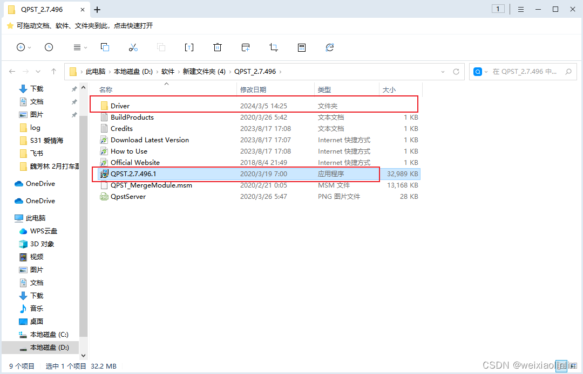Image resolution: width=583 pixels, height=374 pixels.
Task: Expand the address bar history dropdown
Action: 443,72
